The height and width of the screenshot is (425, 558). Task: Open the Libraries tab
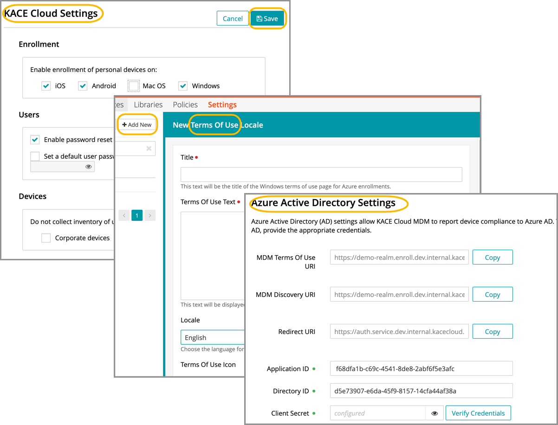[x=148, y=105]
